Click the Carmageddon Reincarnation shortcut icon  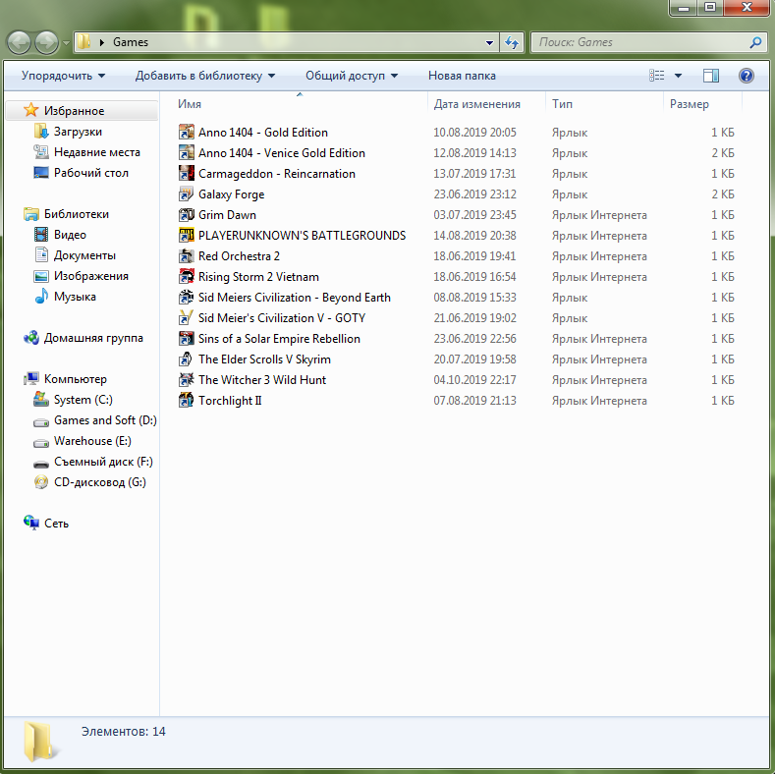click(x=187, y=174)
